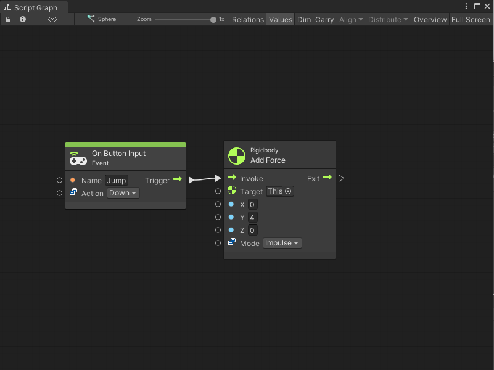Click the object picker icon beside This target
The image size is (494, 370).
click(289, 191)
